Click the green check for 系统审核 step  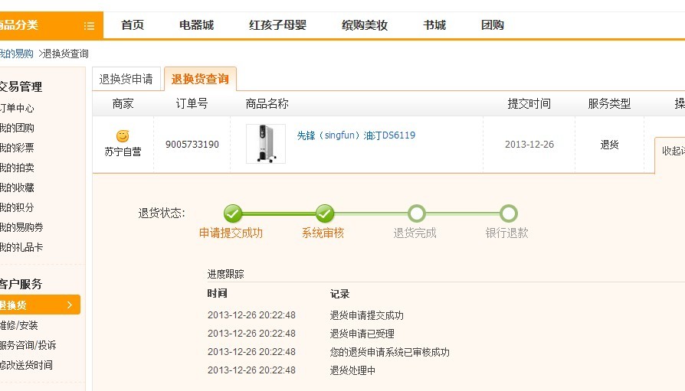pyautogui.click(x=325, y=213)
